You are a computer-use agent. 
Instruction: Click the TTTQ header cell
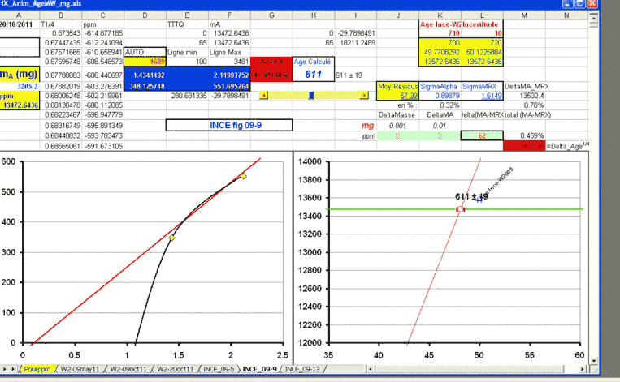(x=187, y=24)
